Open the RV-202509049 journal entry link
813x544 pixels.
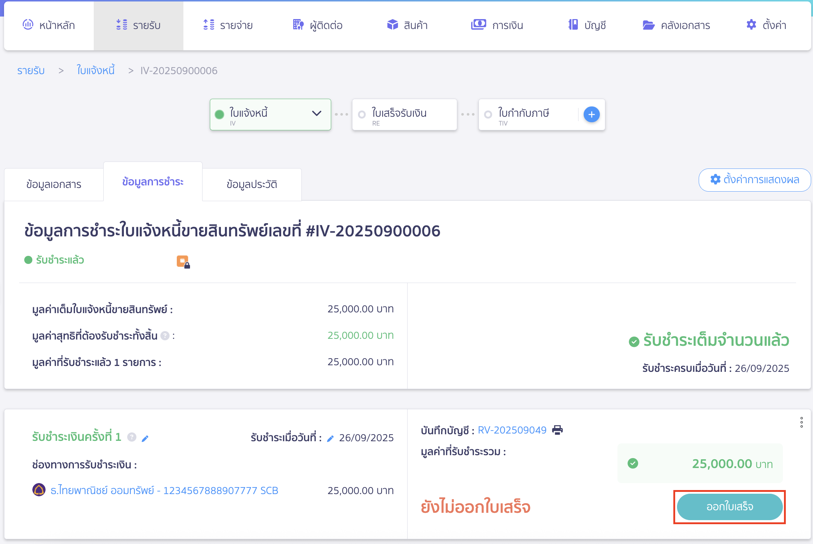point(512,429)
